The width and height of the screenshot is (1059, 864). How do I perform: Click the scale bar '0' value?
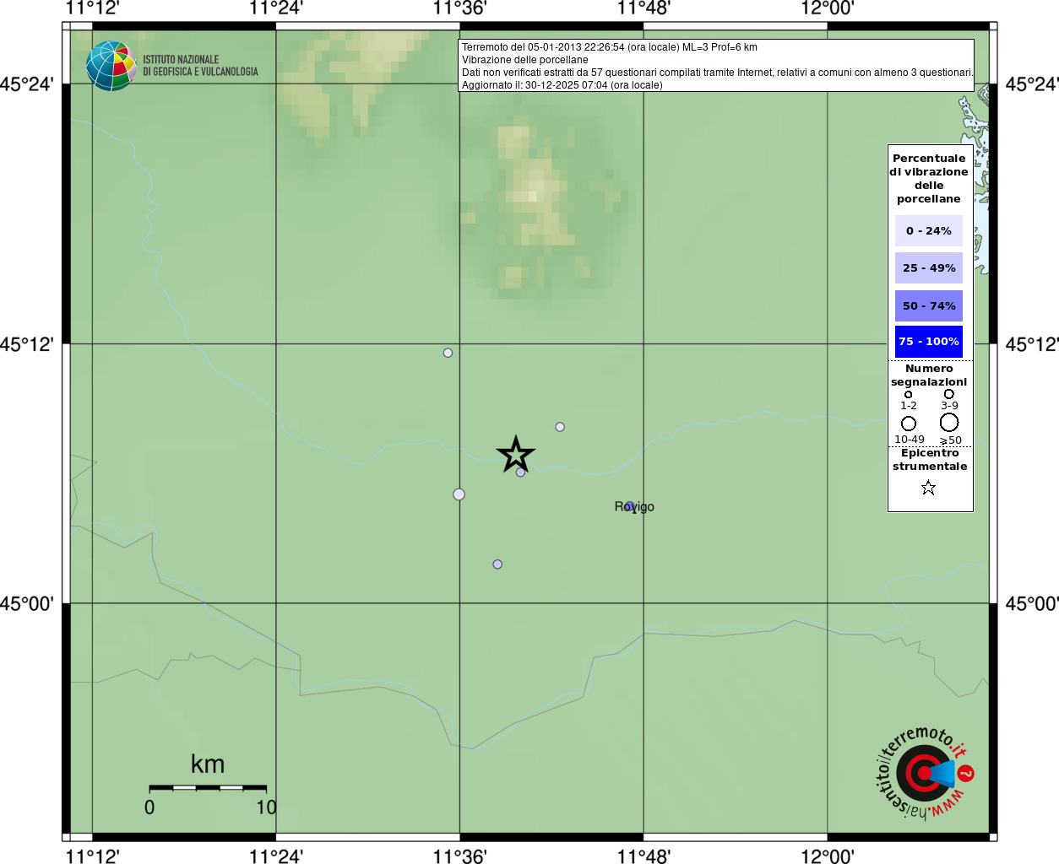pos(149,807)
